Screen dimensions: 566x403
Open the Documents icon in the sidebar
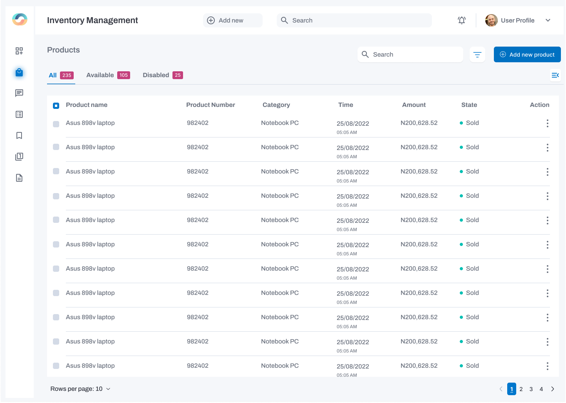pos(19,177)
